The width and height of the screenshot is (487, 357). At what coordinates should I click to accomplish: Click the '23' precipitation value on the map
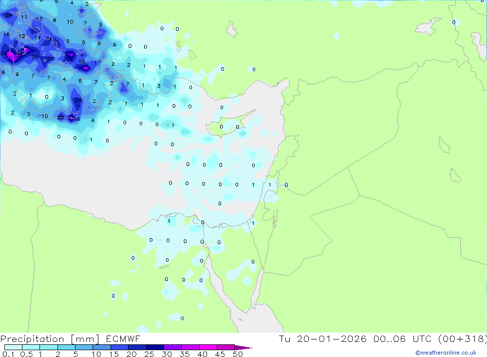coord(51,58)
